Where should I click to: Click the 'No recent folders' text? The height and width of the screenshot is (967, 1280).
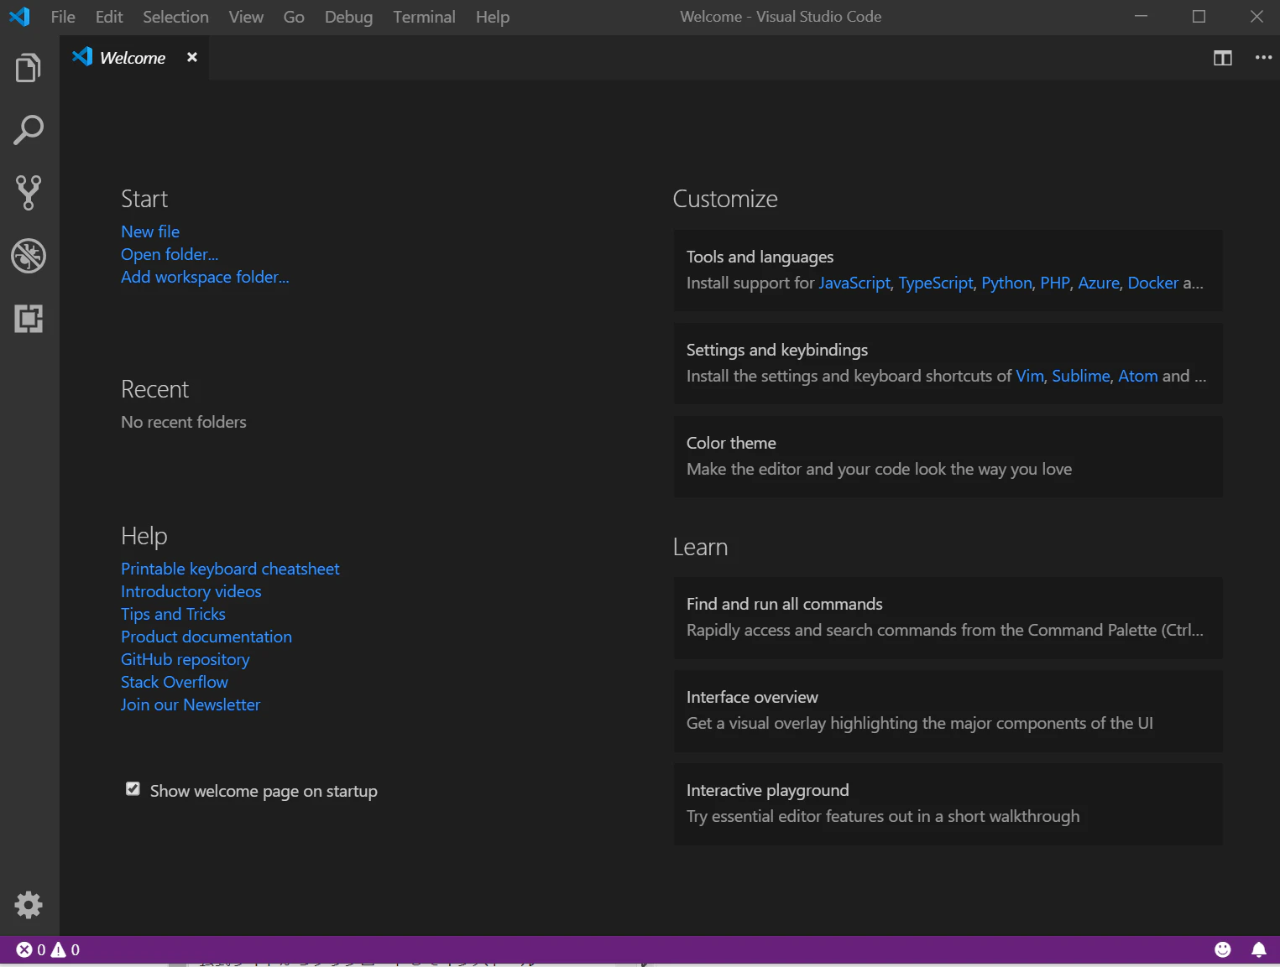[x=184, y=422]
